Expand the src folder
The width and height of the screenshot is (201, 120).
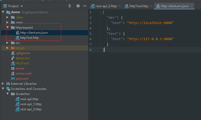pos(8,43)
